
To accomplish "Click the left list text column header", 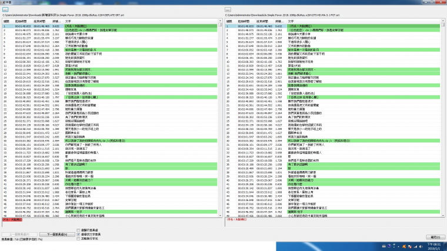I will point(141,21).
